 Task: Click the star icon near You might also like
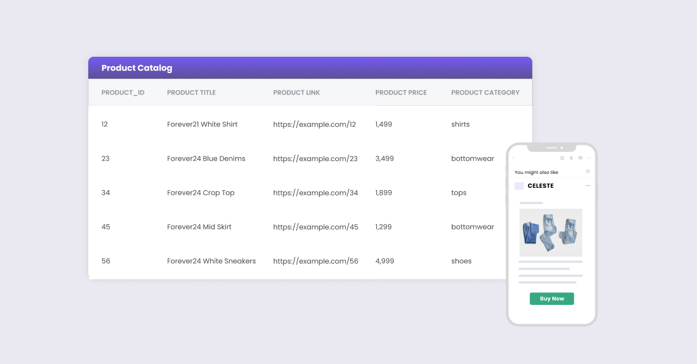pos(588,172)
